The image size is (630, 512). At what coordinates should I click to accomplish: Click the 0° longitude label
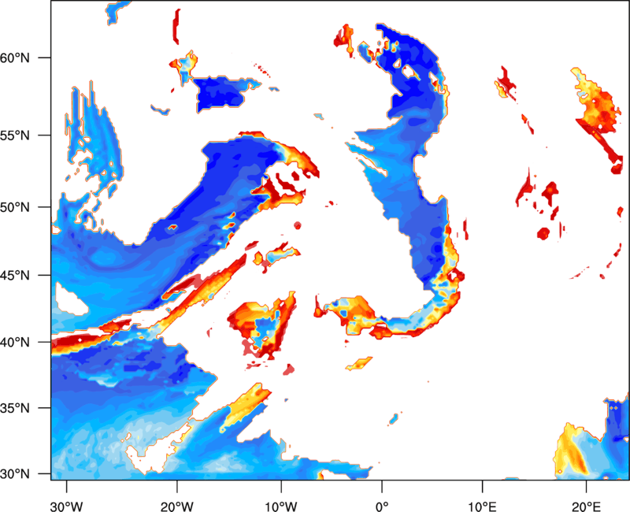coord(382,506)
